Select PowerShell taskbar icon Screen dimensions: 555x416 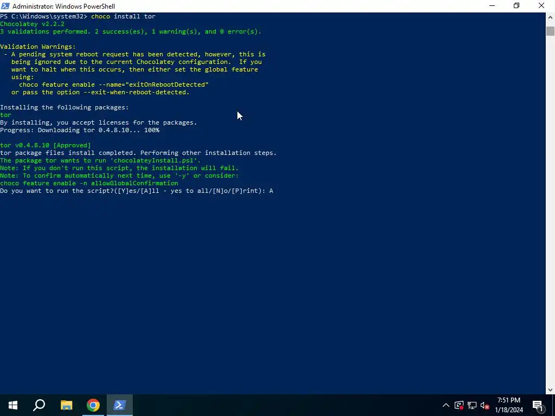tap(120, 405)
